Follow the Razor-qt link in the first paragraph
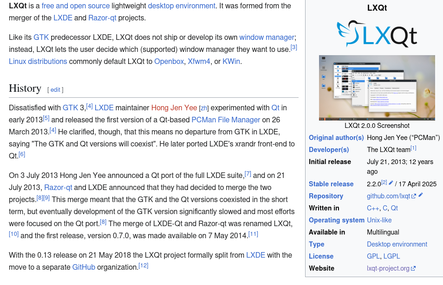443x285 pixels. tap(102, 18)
